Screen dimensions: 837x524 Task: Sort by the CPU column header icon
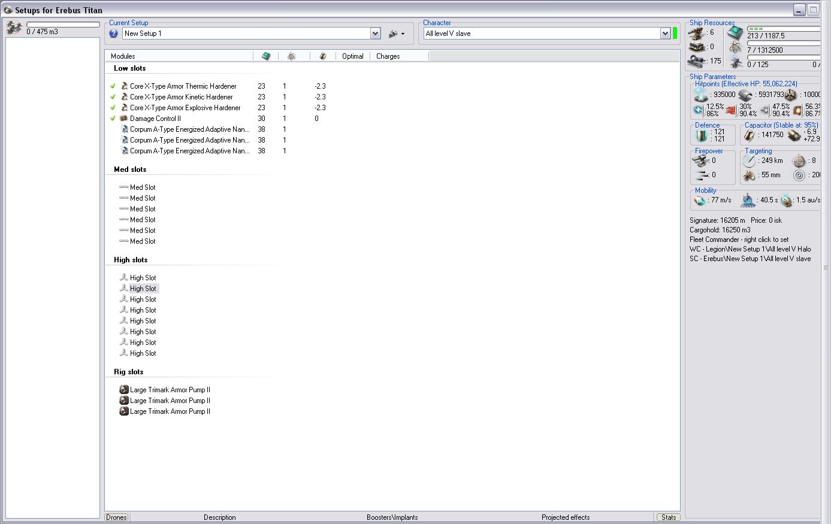(x=266, y=56)
